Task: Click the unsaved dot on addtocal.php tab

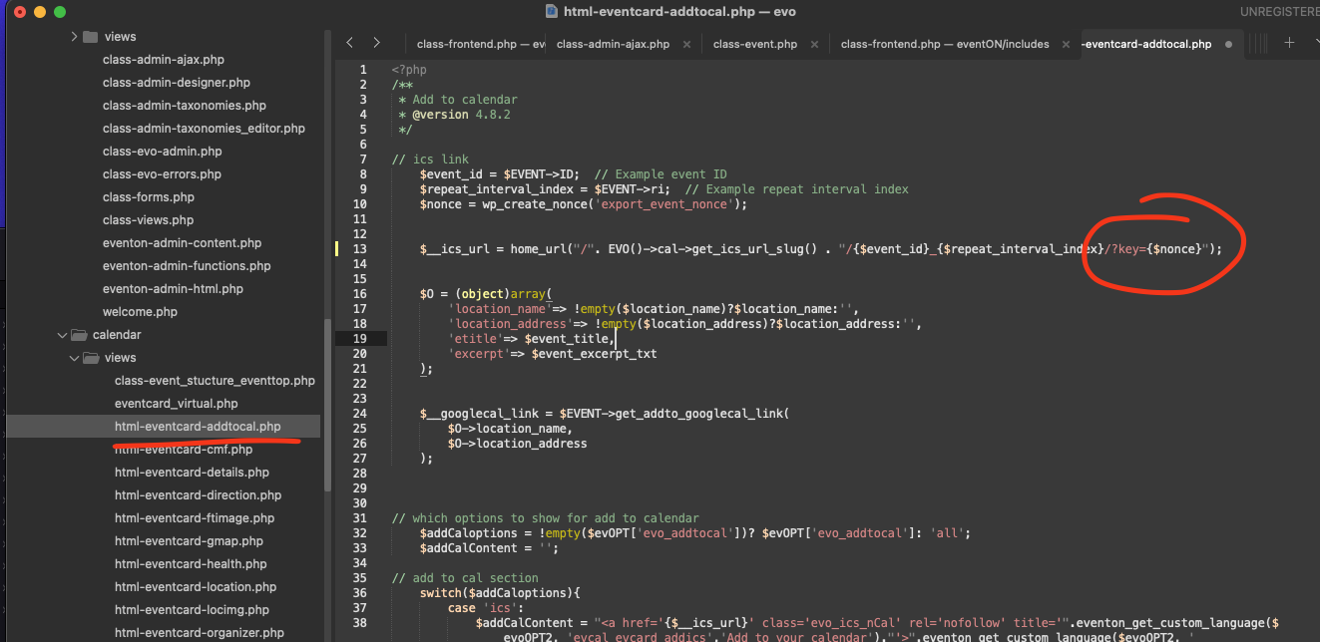Action: [x=1228, y=44]
